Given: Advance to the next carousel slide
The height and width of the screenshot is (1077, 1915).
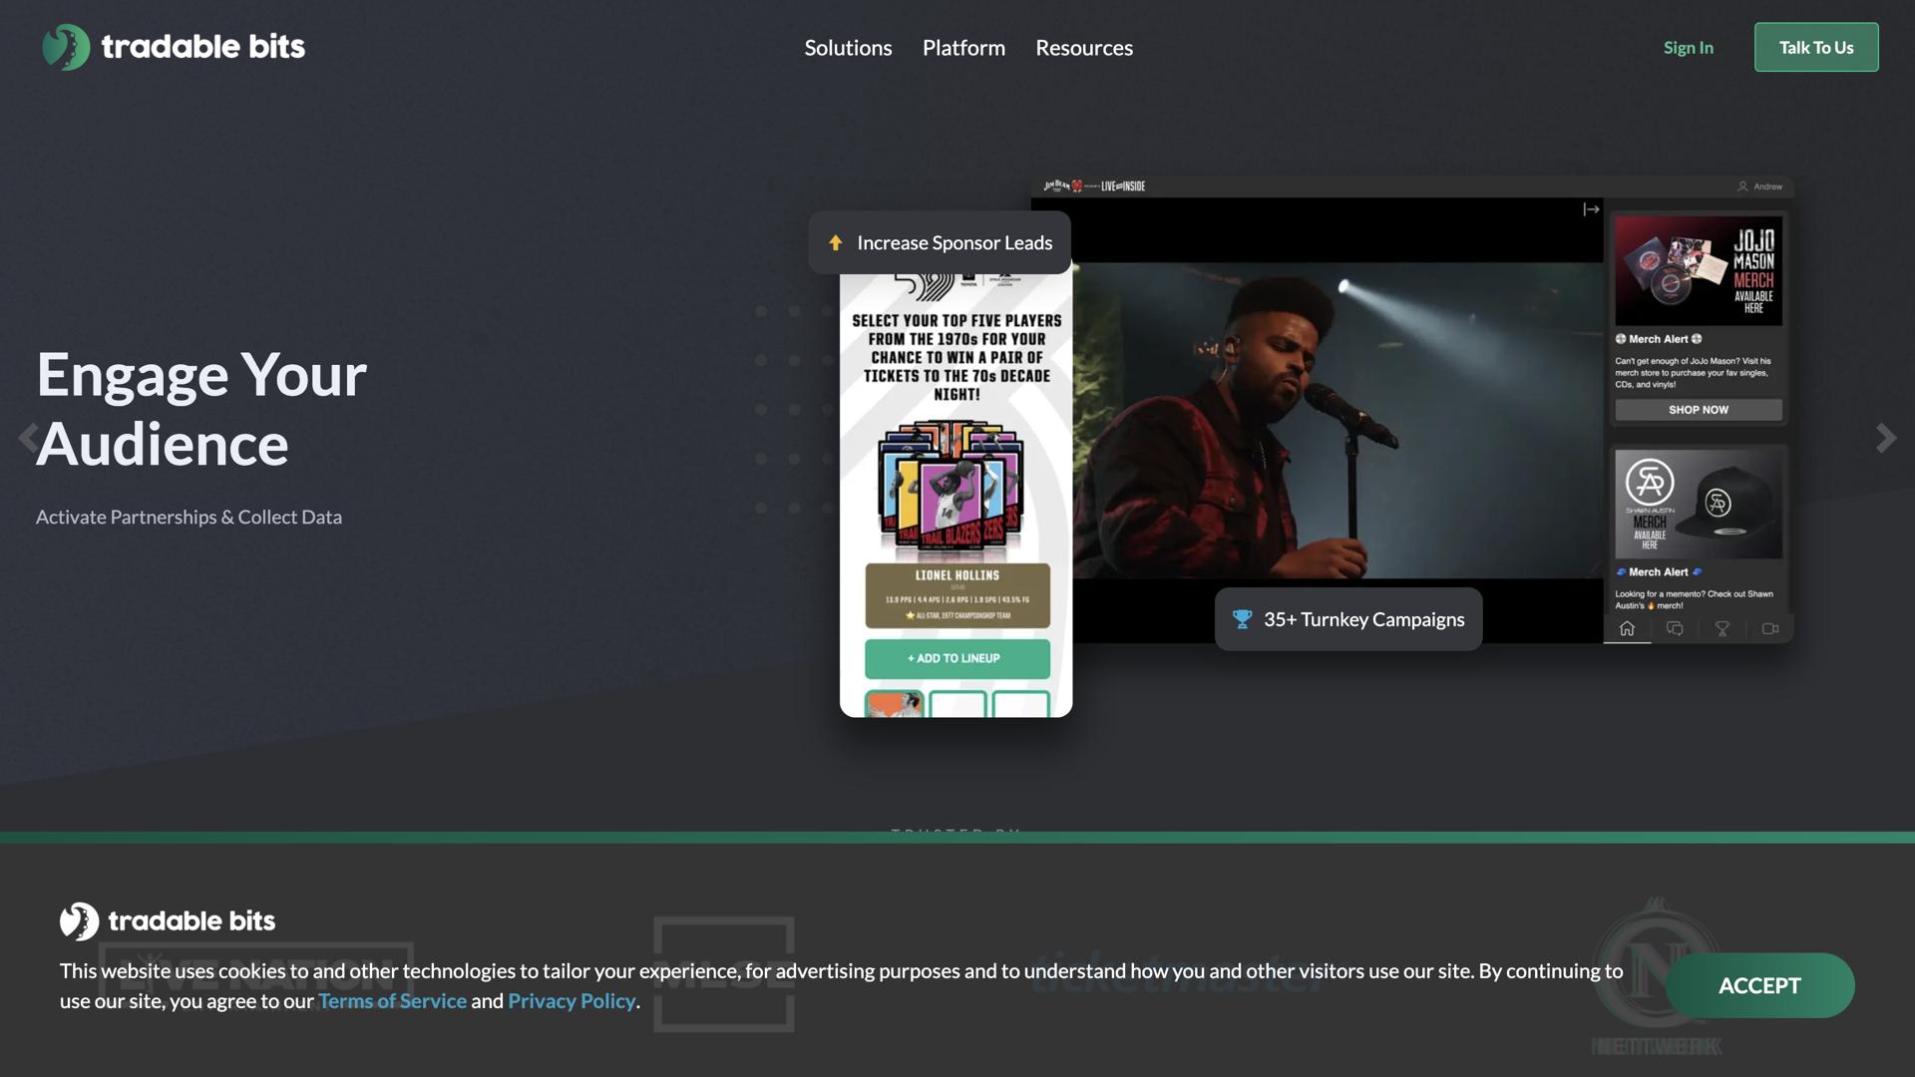Looking at the screenshot, I should coord(1885,438).
